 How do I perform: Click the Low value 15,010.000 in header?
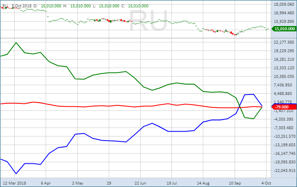click(x=109, y=6)
